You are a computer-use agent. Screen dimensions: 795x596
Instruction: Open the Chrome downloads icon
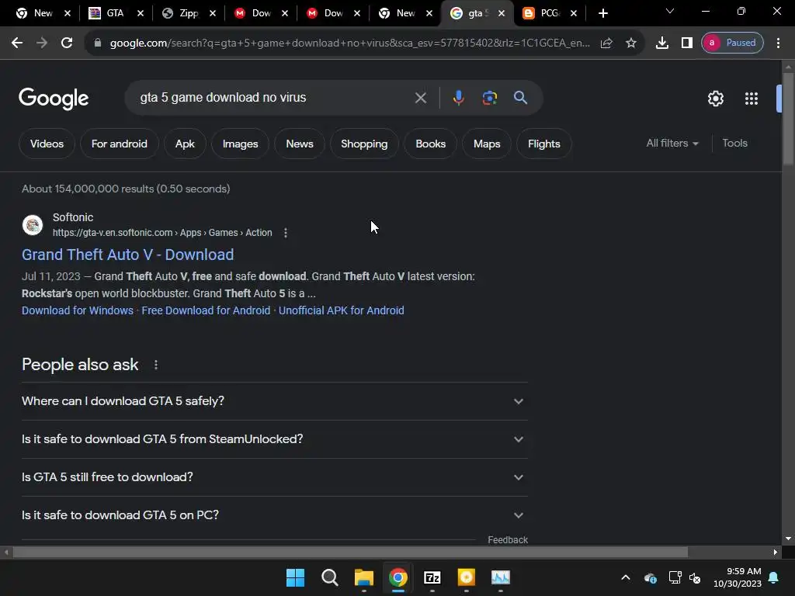pos(661,43)
